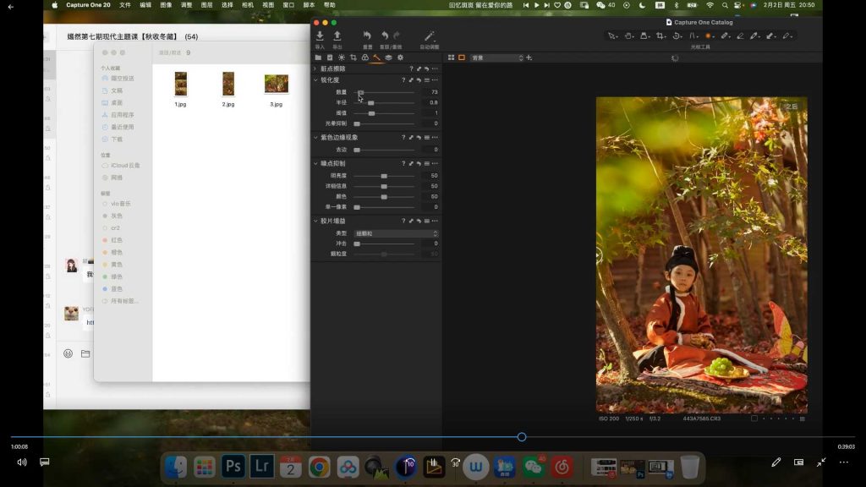Click the 下载 Downloads sidebar item
Image resolution: width=866 pixels, height=487 pixels.
117,139
